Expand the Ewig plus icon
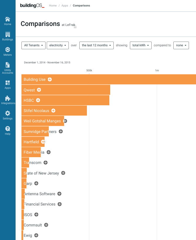 coord(36,235)
